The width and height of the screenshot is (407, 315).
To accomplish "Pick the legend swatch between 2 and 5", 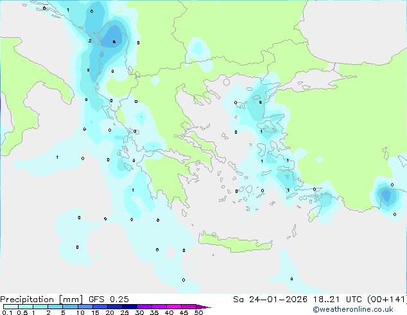I will [55, 307].
